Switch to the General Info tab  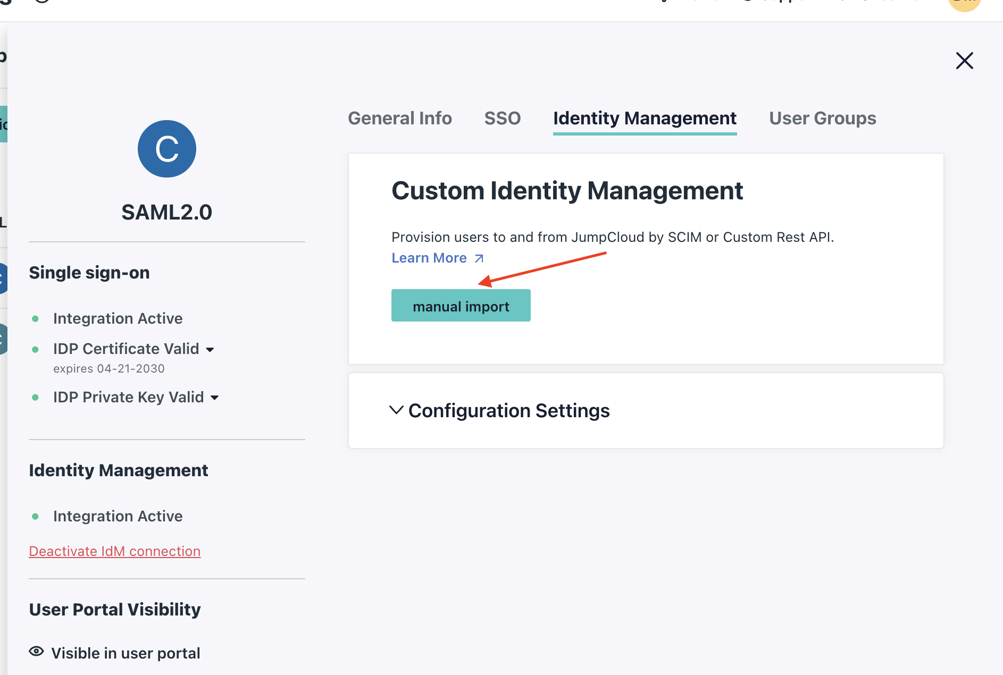tap(399, 118)
